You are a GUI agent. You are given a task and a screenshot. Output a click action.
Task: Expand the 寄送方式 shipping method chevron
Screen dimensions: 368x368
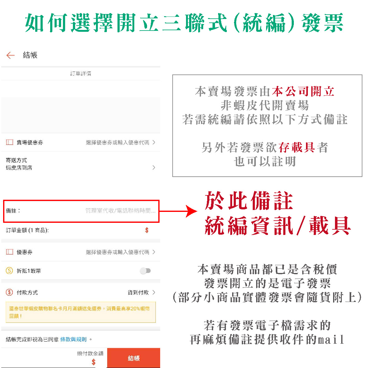pos(154,167)
